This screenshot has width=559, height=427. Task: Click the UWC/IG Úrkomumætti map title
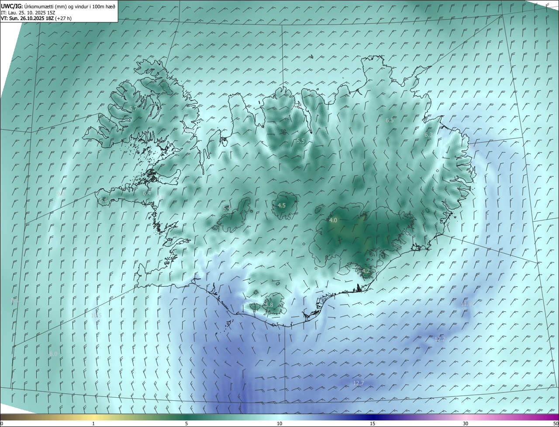pos(58,6)
